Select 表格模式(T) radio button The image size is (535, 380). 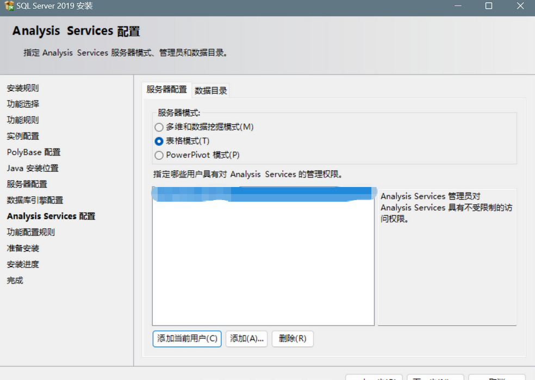pyautogui.click(x=159, y=141)
